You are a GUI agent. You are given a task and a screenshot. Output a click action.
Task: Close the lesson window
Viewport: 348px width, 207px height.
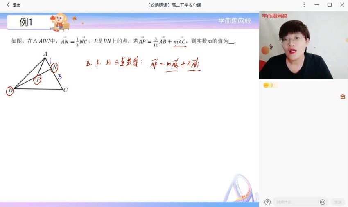coord(342,4)
